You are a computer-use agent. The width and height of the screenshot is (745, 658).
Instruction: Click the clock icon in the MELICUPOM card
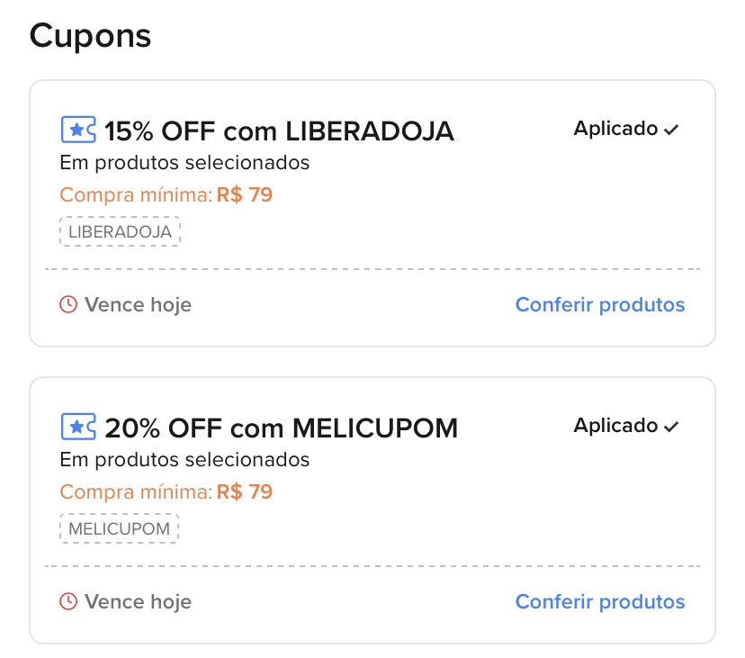(68, 601)
